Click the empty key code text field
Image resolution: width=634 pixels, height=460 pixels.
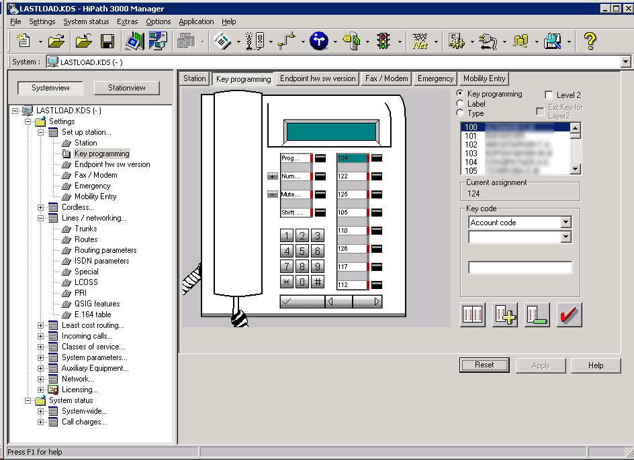coord(520,268)
